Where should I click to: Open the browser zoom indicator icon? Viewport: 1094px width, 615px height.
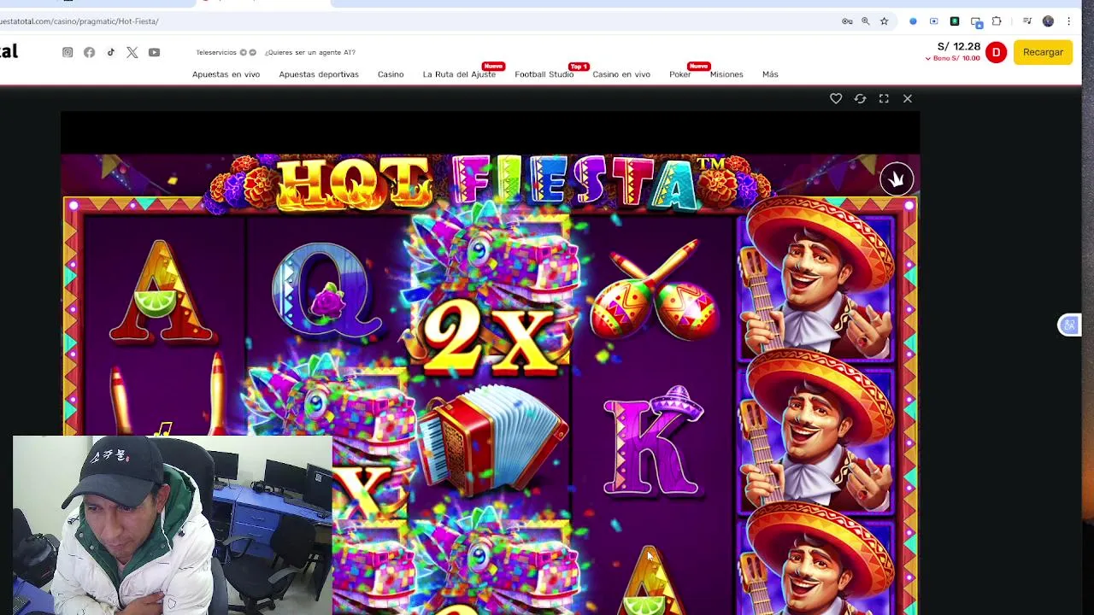tap(865, 21)
